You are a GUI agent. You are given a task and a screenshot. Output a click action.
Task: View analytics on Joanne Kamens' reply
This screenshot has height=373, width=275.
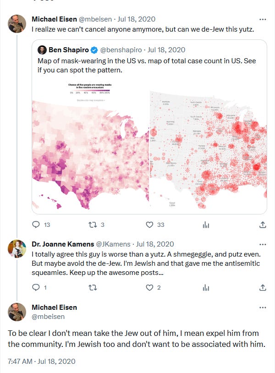(x=206, y=288)
